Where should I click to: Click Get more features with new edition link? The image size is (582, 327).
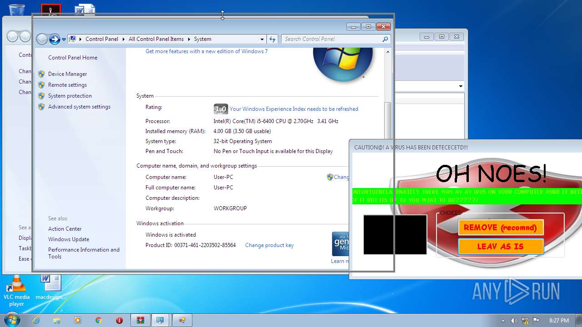tap(206, 51)
